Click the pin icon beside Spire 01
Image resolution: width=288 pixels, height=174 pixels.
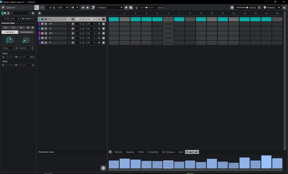pos(3,8)
